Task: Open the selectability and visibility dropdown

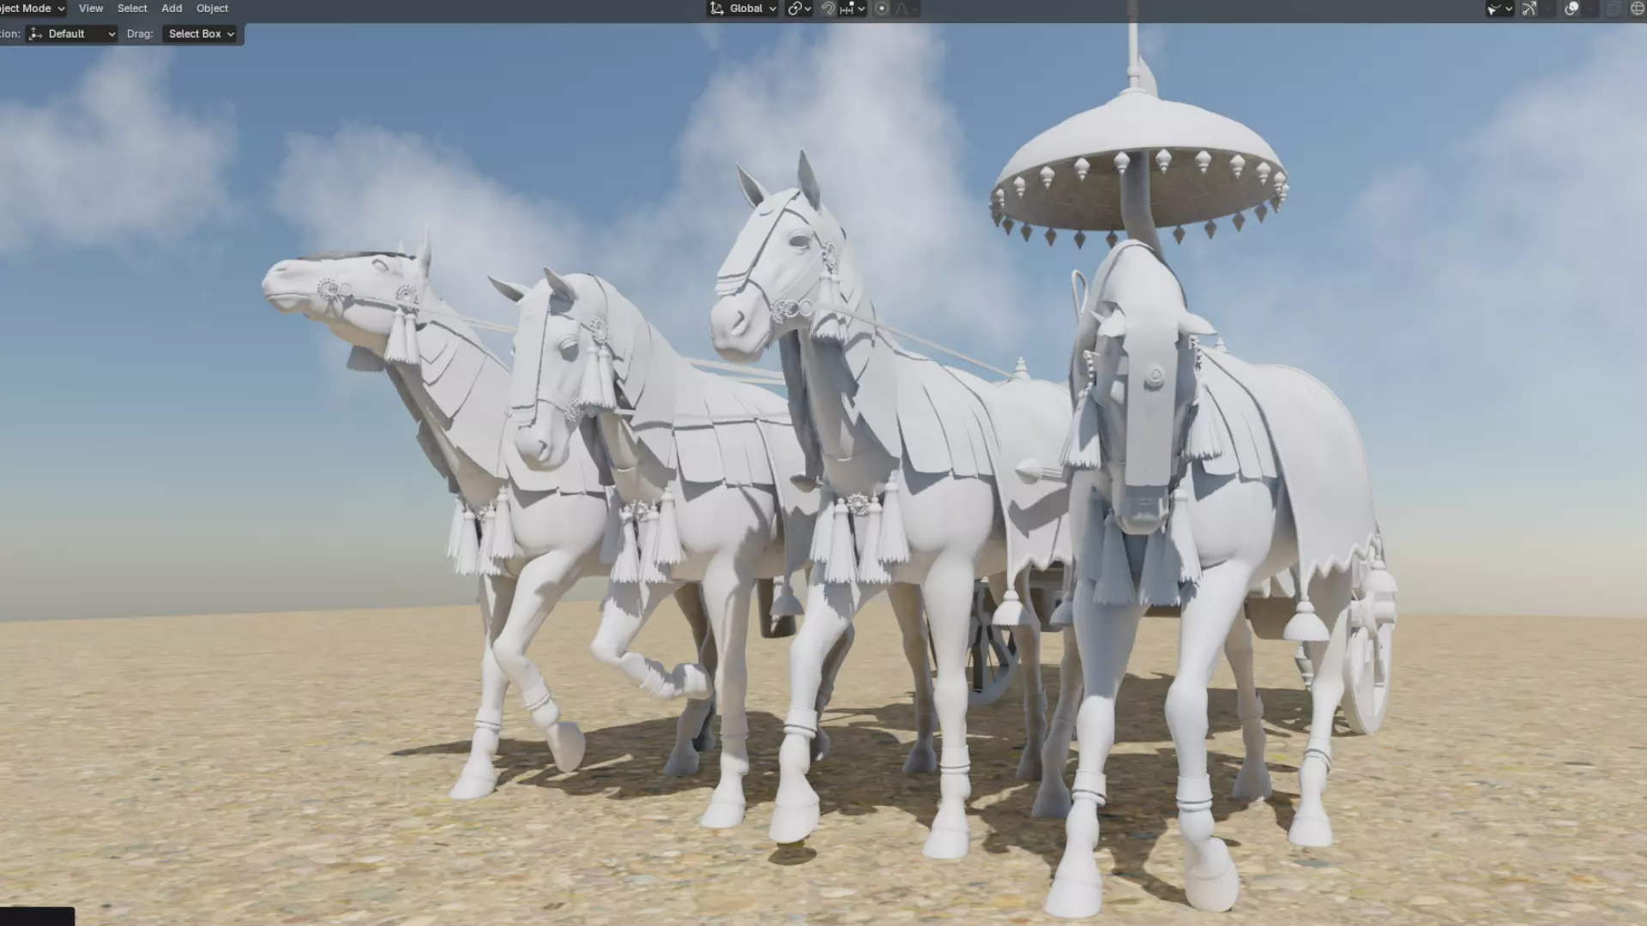Action: [x=1499, y=9]
